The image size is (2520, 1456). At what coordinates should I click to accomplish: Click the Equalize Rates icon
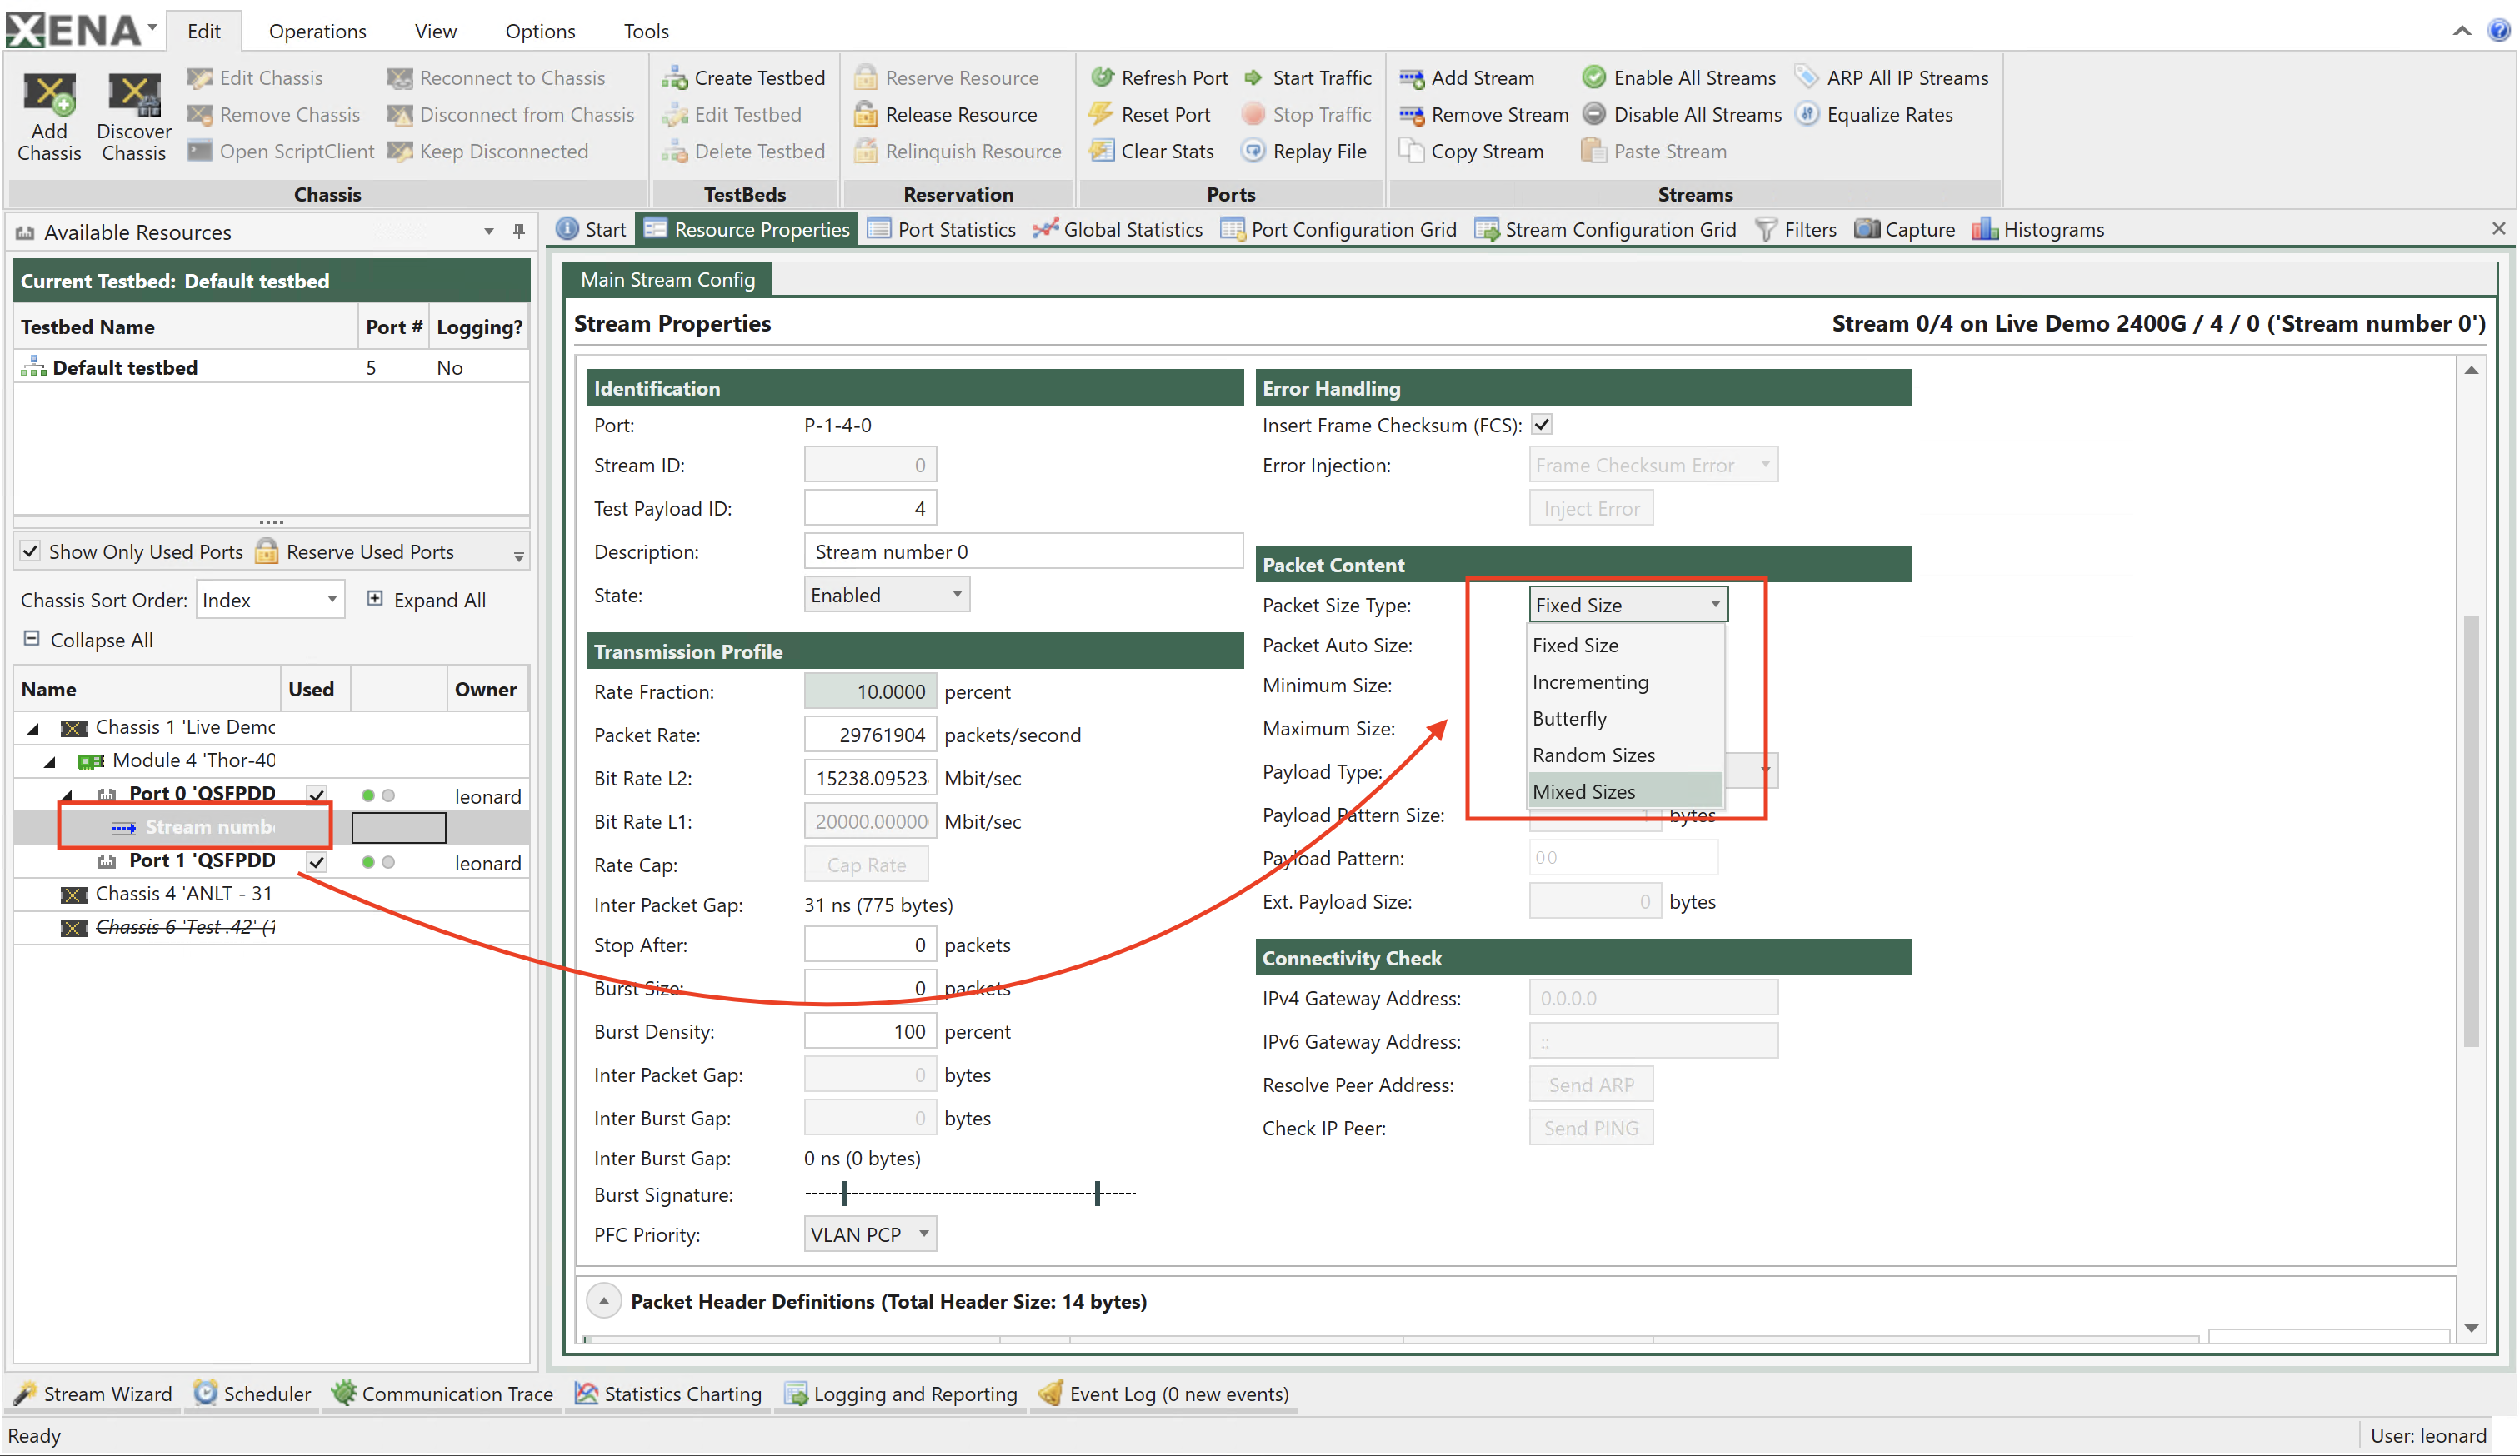[1807, 115]
